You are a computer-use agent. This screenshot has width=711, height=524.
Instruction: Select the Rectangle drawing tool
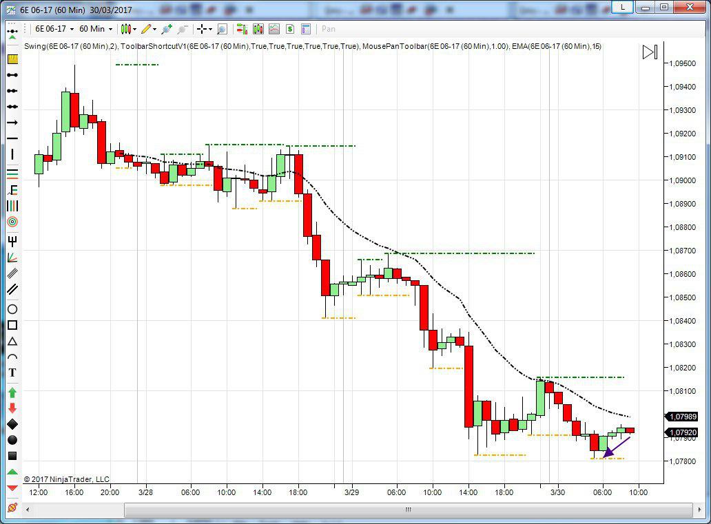12,325
